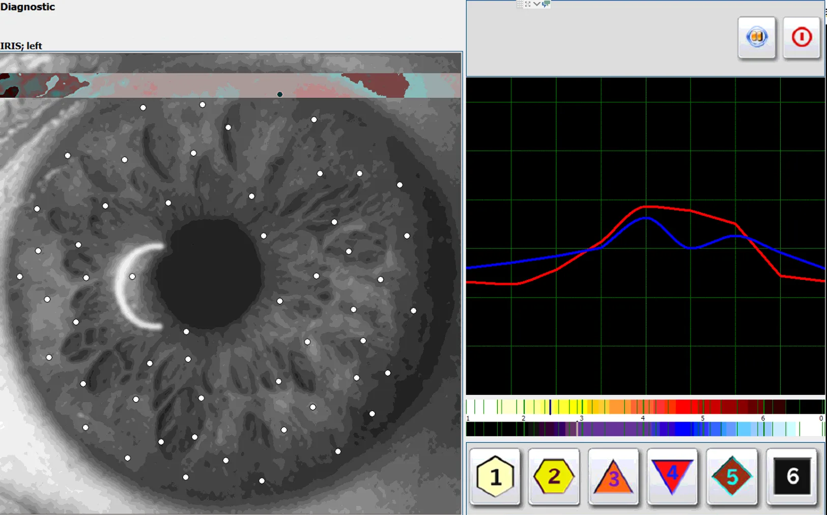Screen dimensions: 827x515
Task: Select the pale yellow hexagon level 1
Action: 495,477
